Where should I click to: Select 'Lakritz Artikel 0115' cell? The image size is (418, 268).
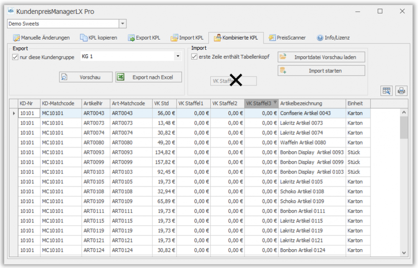tap(312, 221)
